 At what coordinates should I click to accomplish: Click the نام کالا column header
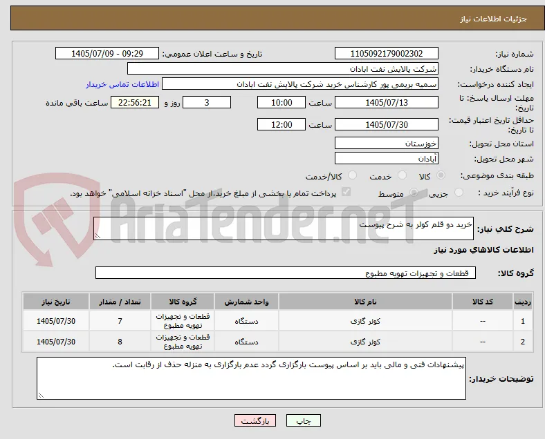coord(365,302)
